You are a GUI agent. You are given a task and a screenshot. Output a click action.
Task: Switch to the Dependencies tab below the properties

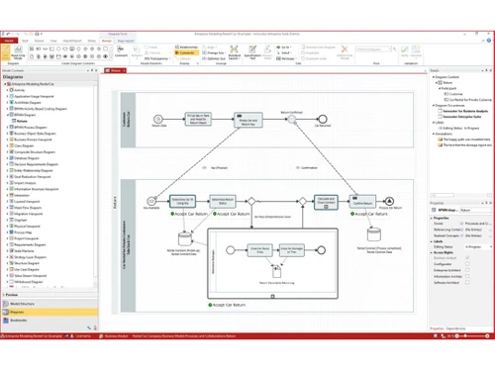(455, 328)
